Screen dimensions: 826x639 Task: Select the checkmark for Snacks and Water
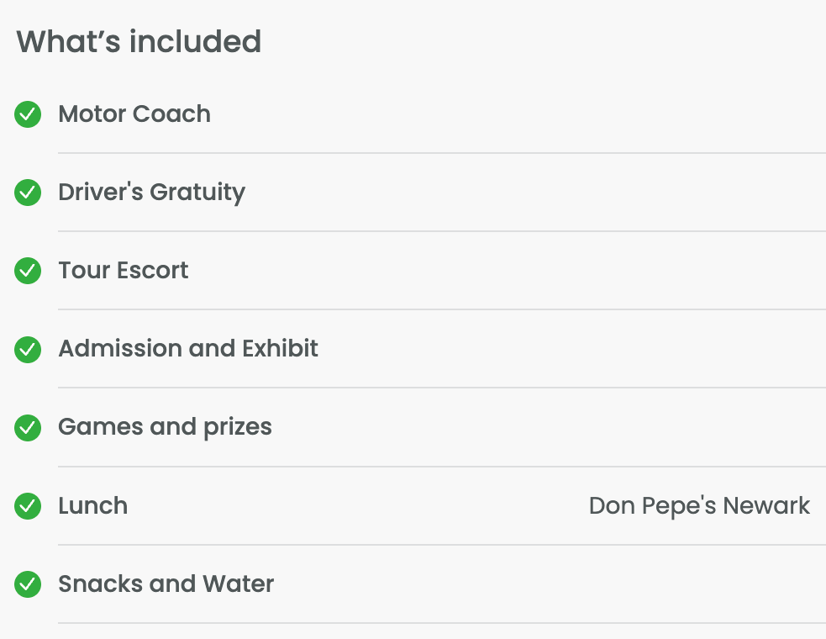click(28, 584)
